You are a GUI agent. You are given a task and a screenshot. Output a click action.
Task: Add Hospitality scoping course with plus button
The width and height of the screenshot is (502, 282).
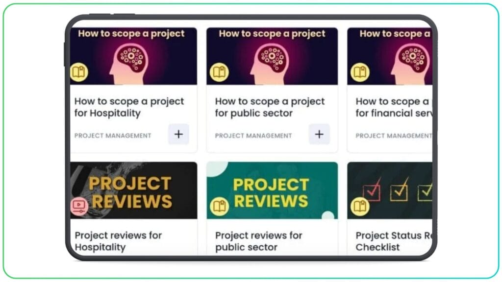(178, 134)
